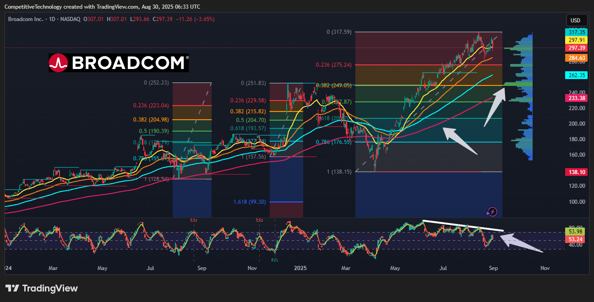The width and height of the screenshot is (594, 302).
Task: Open the USD currency selector
Action: point(577,20)
